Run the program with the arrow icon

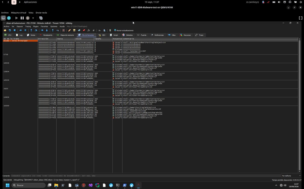(21, 30)
